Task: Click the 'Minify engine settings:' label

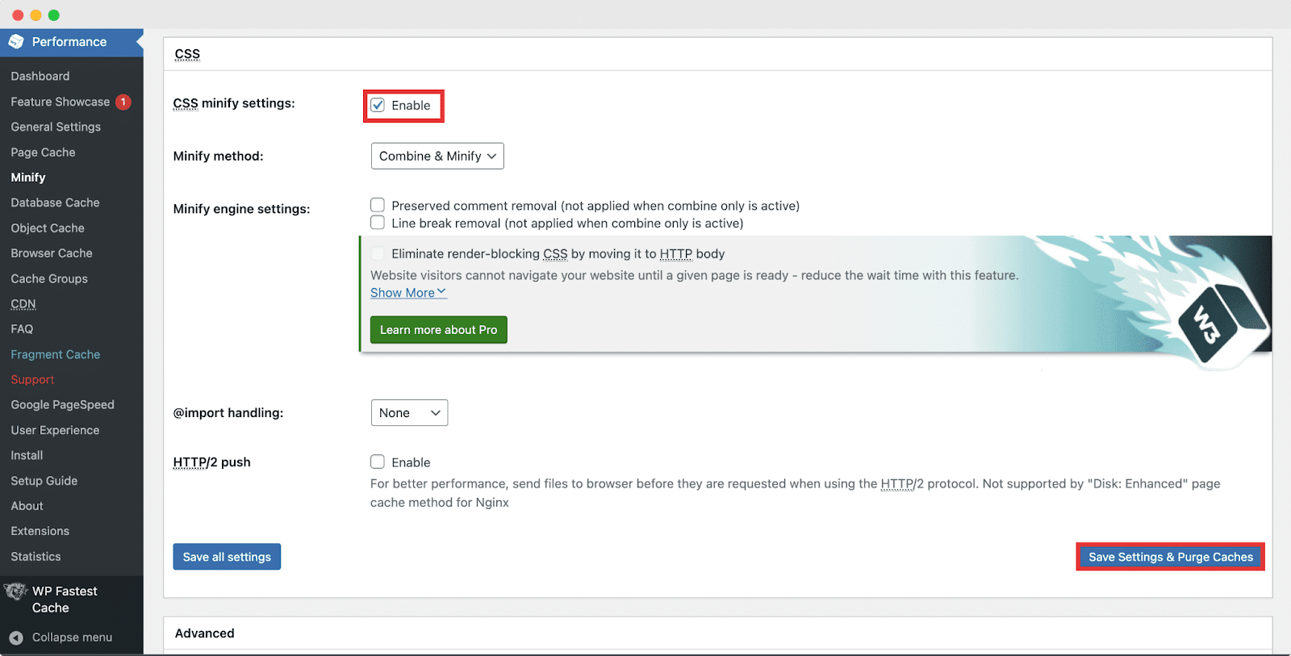Action: click(242, 209)
